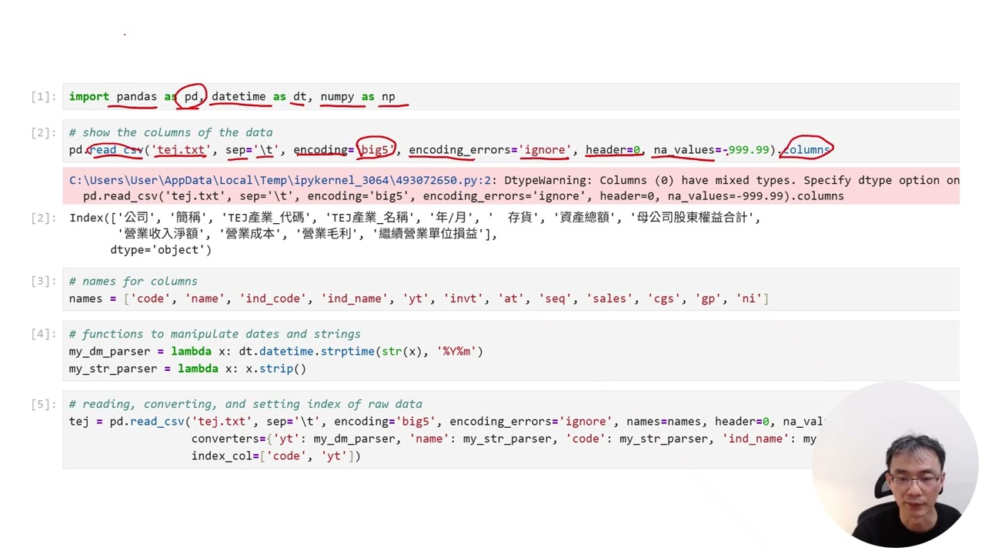Click the 'tej =' assignment in cell 5
Screen dimensions: 985x554
(85, 422)
